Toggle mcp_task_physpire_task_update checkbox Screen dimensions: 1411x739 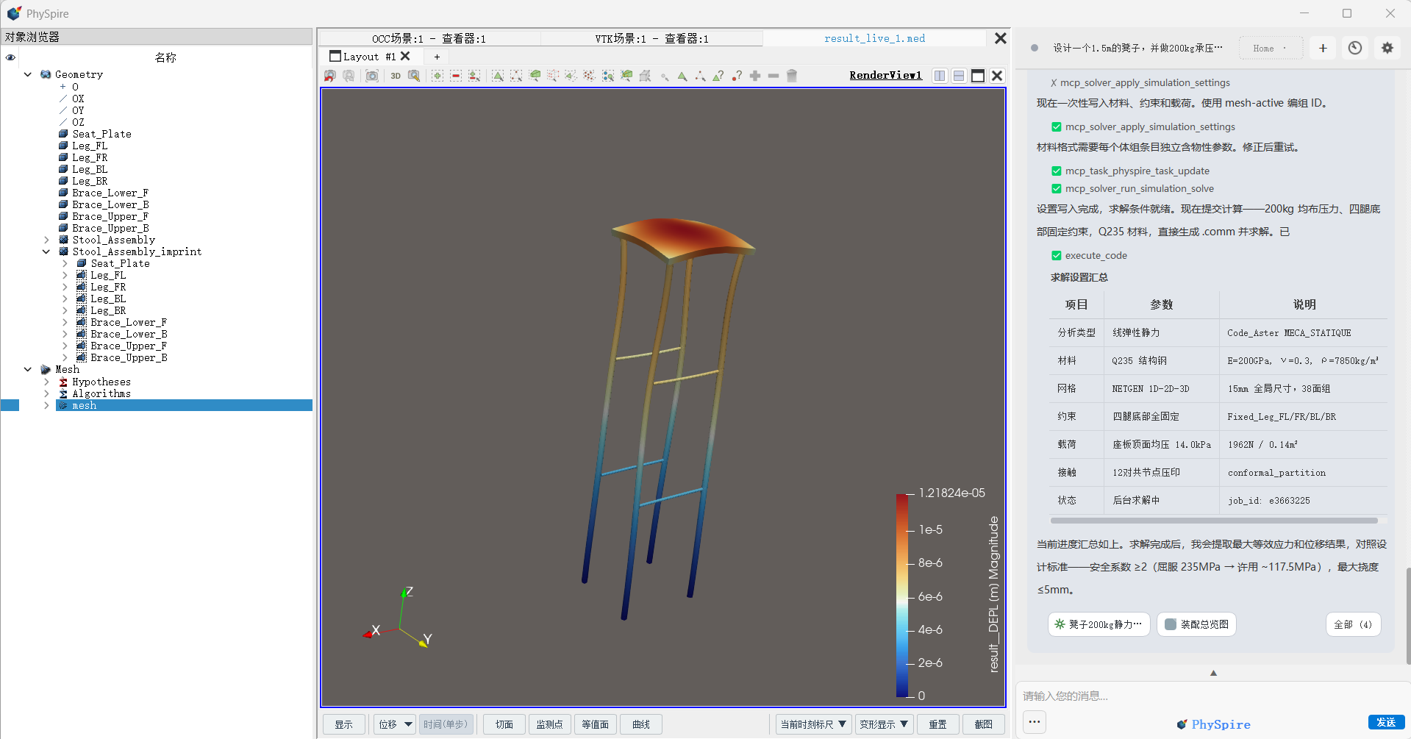pos(1057,171)
